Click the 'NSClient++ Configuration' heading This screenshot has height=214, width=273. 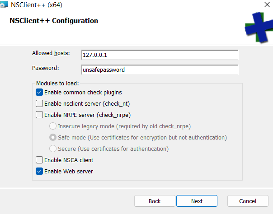[54, 21]
